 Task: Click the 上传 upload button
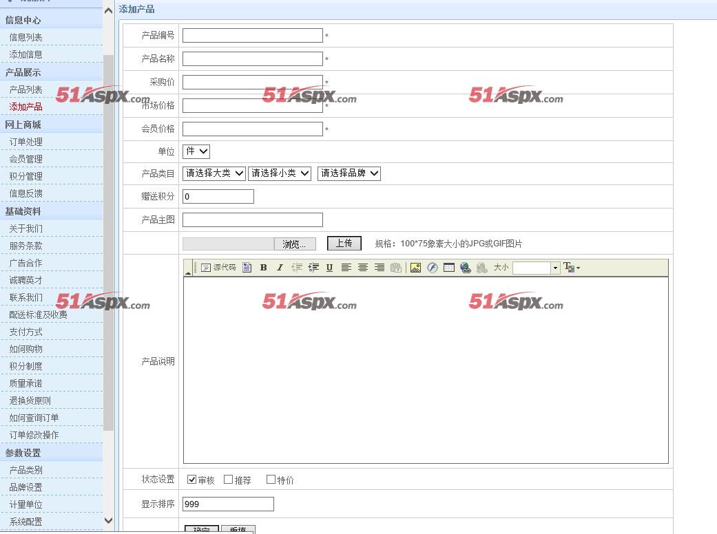pyautogui.click(x=344, y=243)
